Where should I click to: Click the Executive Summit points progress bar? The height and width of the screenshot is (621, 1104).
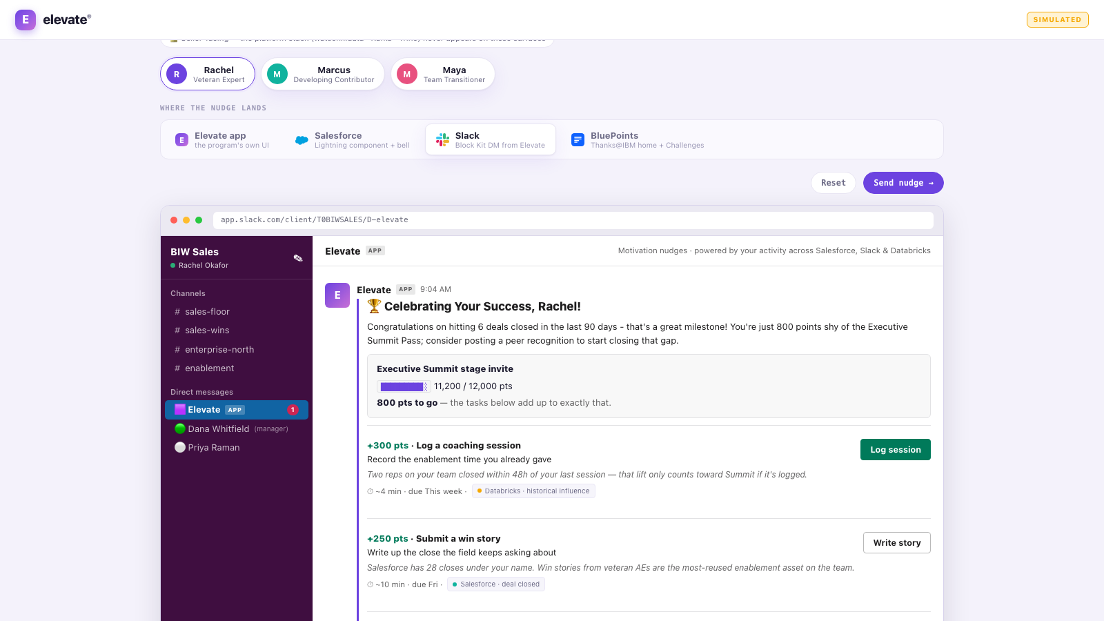404,386
